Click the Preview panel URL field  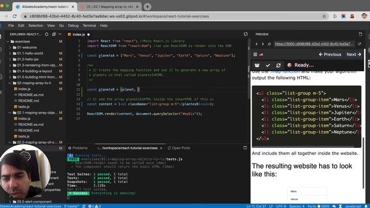pyautogui.click(x=314, y=44)
